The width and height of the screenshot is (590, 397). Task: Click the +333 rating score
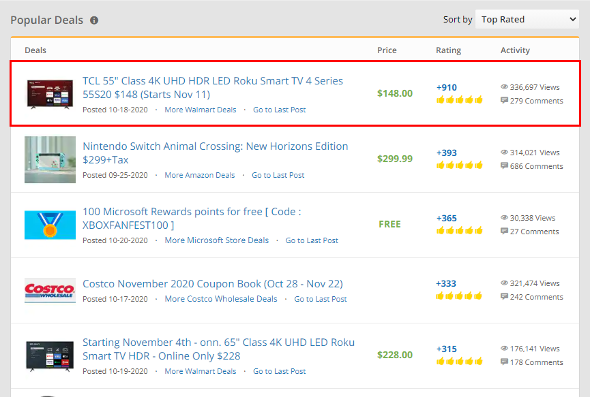point(446,283)
